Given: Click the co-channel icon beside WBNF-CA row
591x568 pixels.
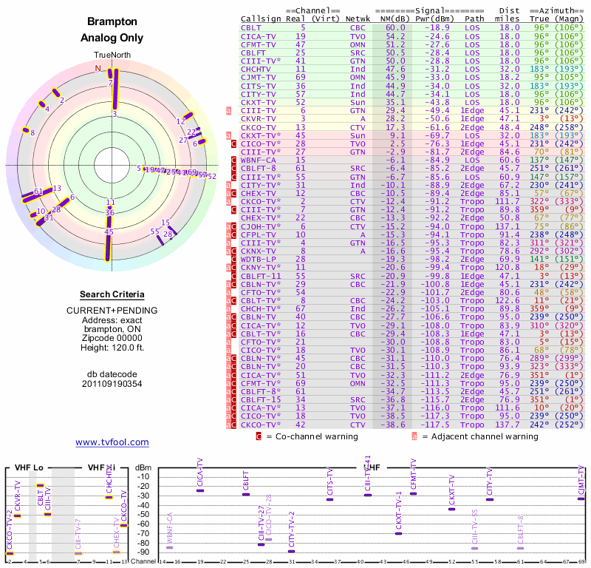Looking at the screenshot, I should click(233, 160).
